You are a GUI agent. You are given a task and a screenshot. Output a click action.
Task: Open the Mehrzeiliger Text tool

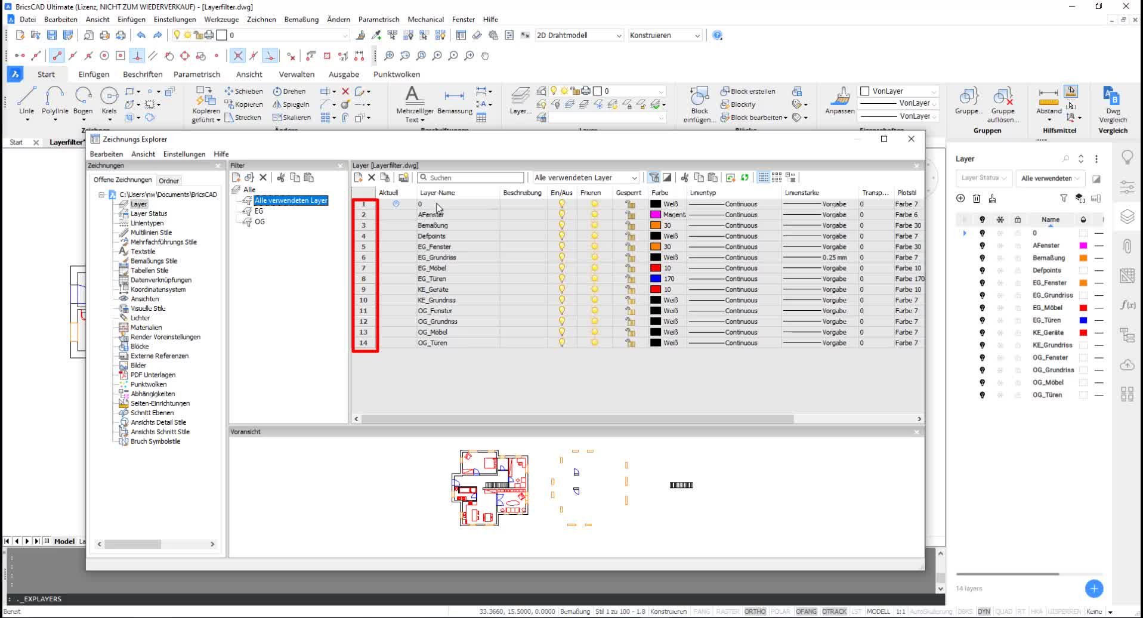point(414,104)
